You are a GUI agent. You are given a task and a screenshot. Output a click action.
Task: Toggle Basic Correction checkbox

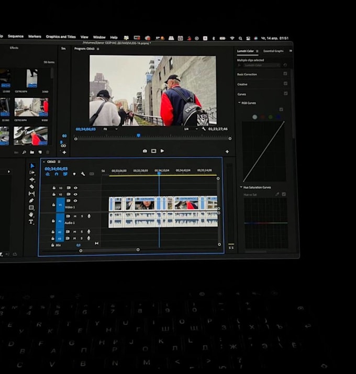(285, 74)
